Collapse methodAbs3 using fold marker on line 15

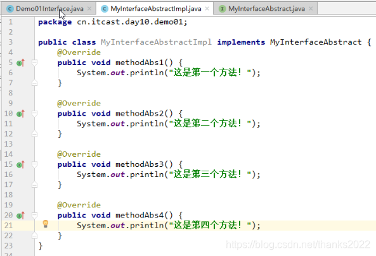tap(34, 165)
